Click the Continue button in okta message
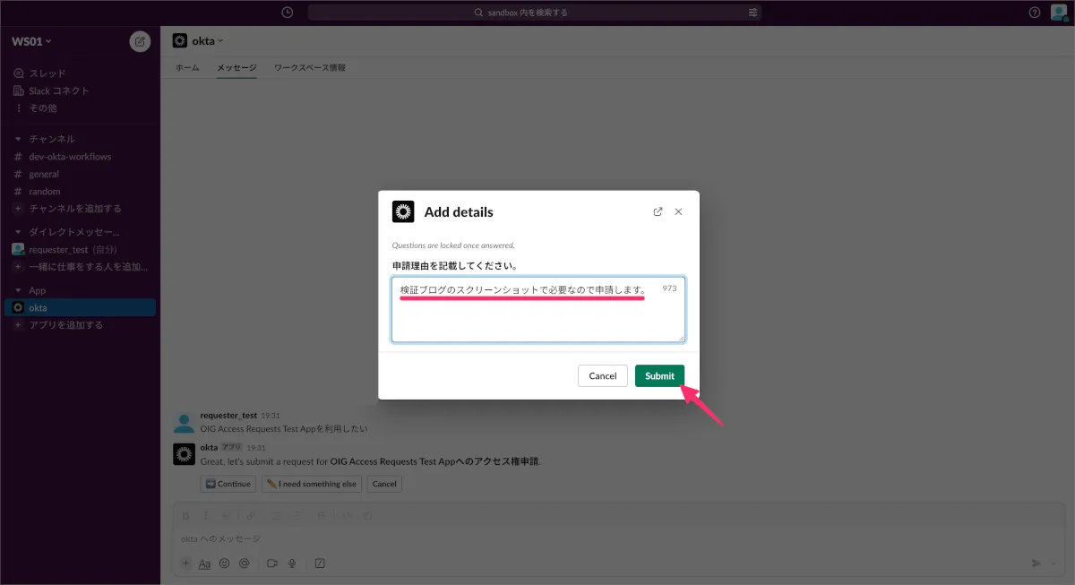1075x585 pixels. (228, 484)
